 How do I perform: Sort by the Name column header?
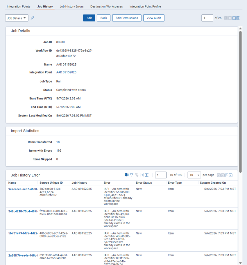(12, 182)
